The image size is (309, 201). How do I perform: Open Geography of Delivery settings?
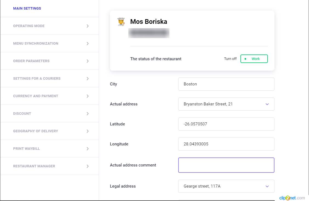pos(49,131)
